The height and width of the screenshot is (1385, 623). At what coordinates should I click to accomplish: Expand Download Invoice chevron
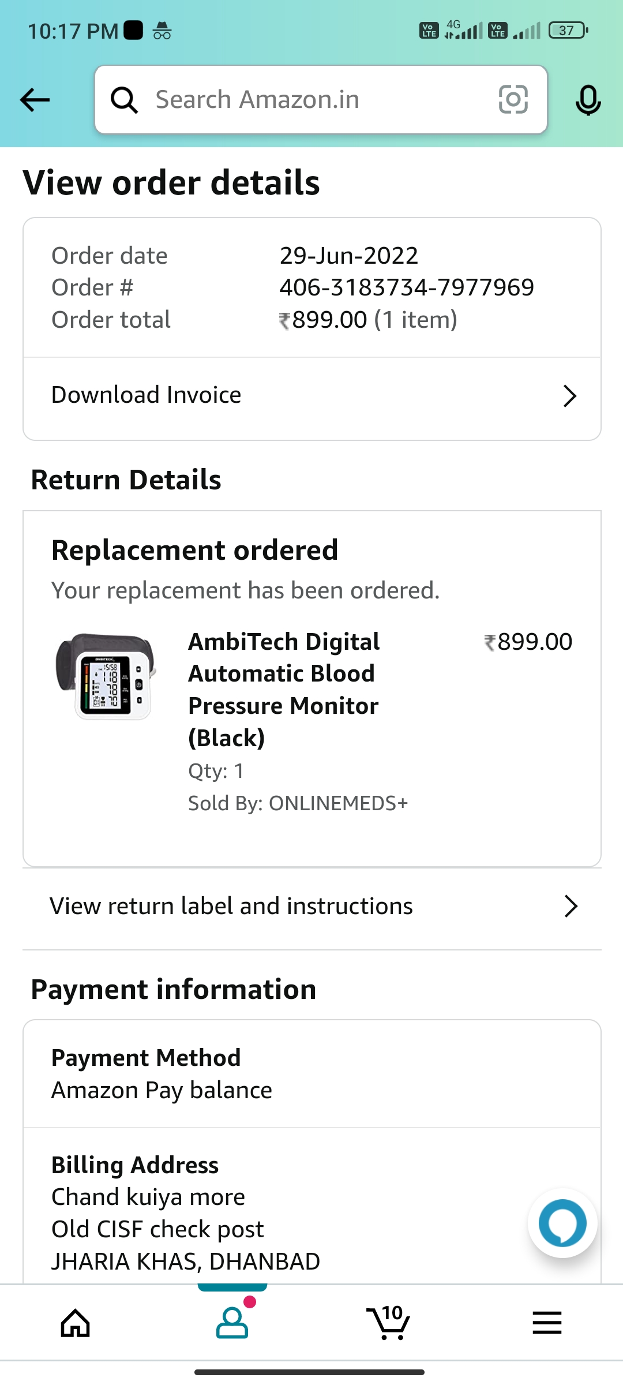click(x=569, y=396)
